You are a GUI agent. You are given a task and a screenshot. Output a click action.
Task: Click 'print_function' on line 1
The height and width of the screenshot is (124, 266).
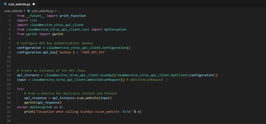[x=73, y=16]
